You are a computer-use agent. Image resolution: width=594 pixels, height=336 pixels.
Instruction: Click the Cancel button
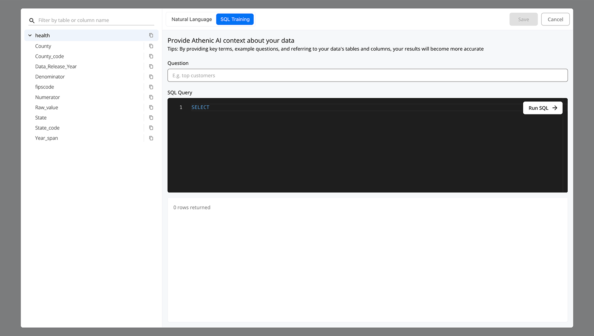(555, 19)
